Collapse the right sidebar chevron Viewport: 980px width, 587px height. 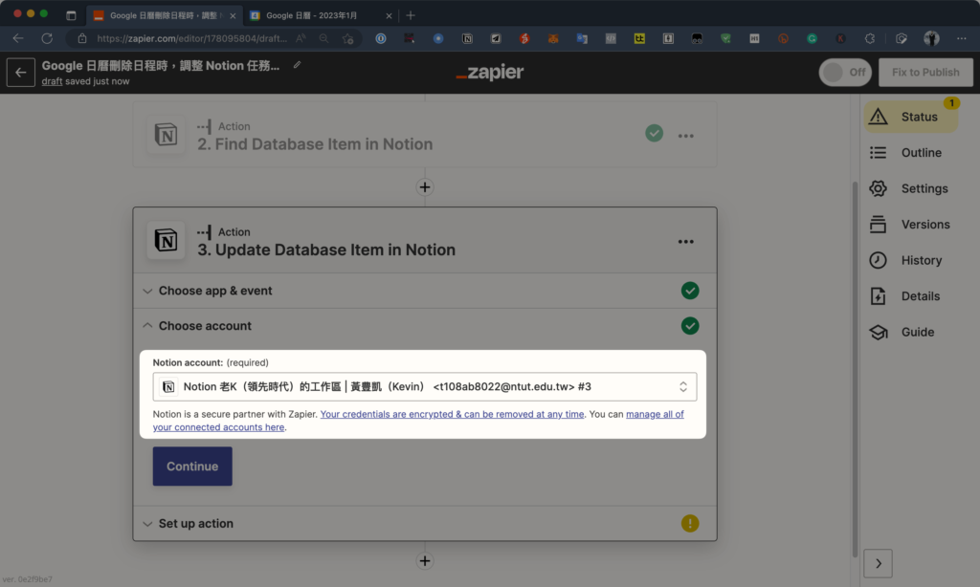coord(879,563)
